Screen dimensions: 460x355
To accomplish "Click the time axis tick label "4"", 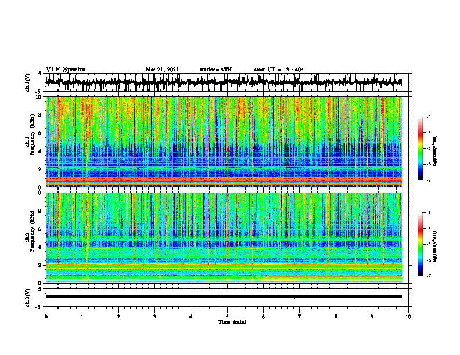I will point(191,317).
